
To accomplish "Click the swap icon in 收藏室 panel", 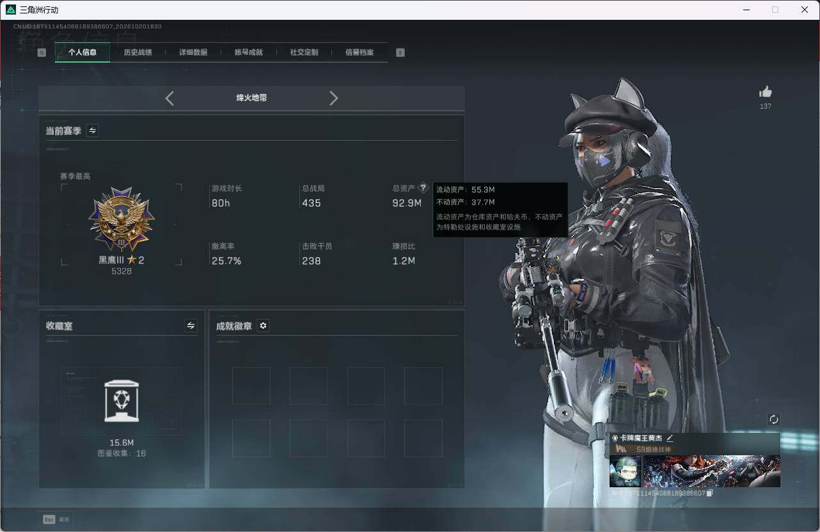I will 191,325.
